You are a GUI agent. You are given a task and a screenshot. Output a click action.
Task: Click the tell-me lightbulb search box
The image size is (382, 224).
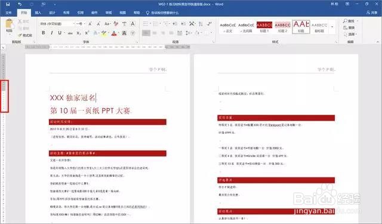click(x=162, y=13)
